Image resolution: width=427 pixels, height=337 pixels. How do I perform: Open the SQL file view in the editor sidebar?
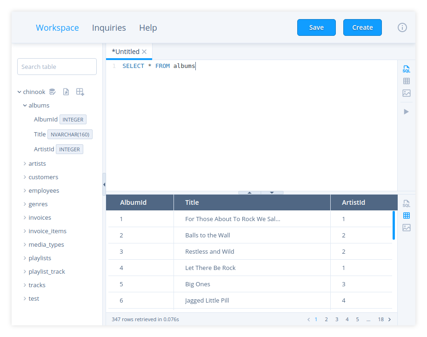tap(406, 68)
